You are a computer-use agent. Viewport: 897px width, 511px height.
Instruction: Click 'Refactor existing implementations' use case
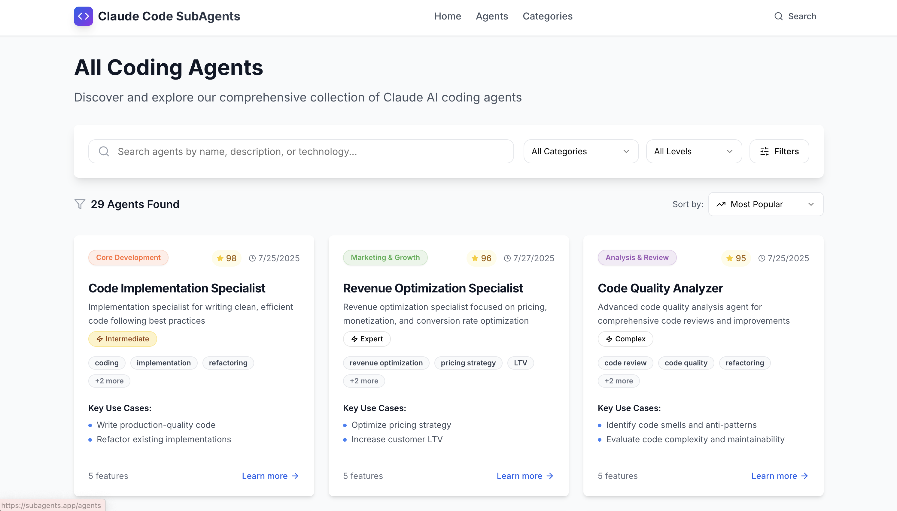coord(164,440)
